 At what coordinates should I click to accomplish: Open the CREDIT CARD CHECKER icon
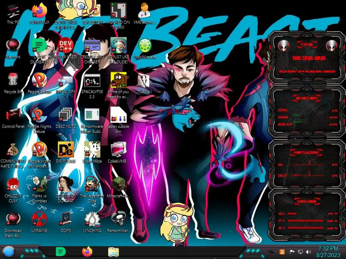click(x=92, y=51)
